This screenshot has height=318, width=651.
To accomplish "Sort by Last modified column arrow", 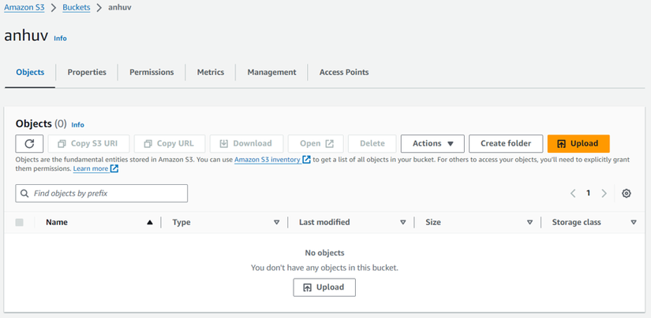I will click(403, 223).
